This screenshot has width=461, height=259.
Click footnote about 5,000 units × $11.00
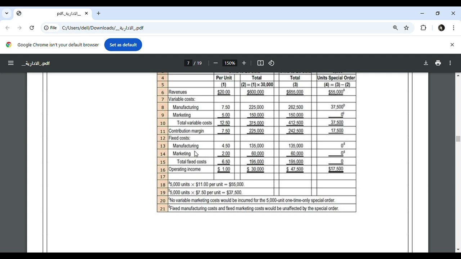pos(206,184)
